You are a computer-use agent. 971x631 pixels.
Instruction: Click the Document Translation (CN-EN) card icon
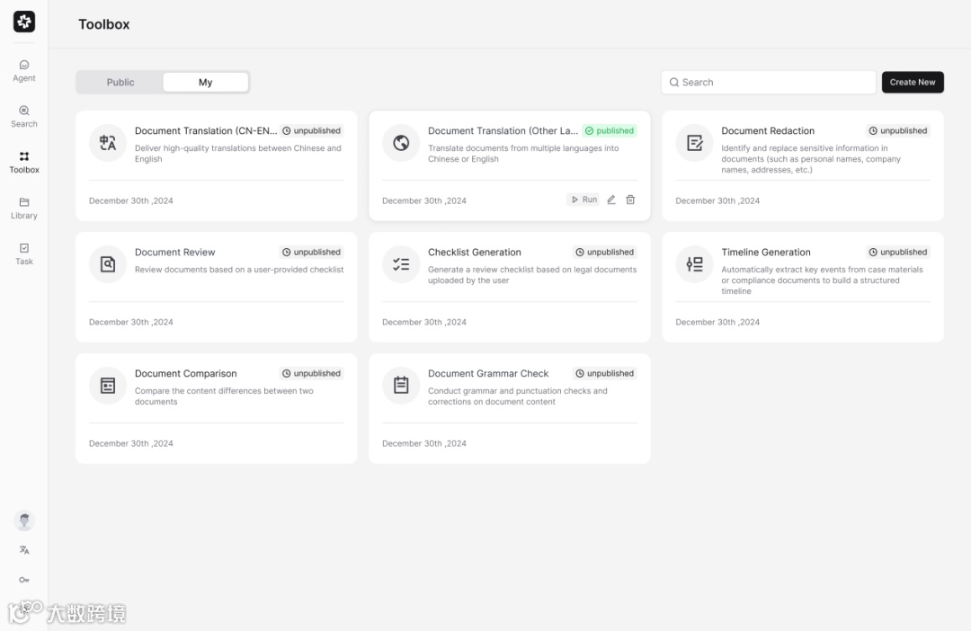108,142
